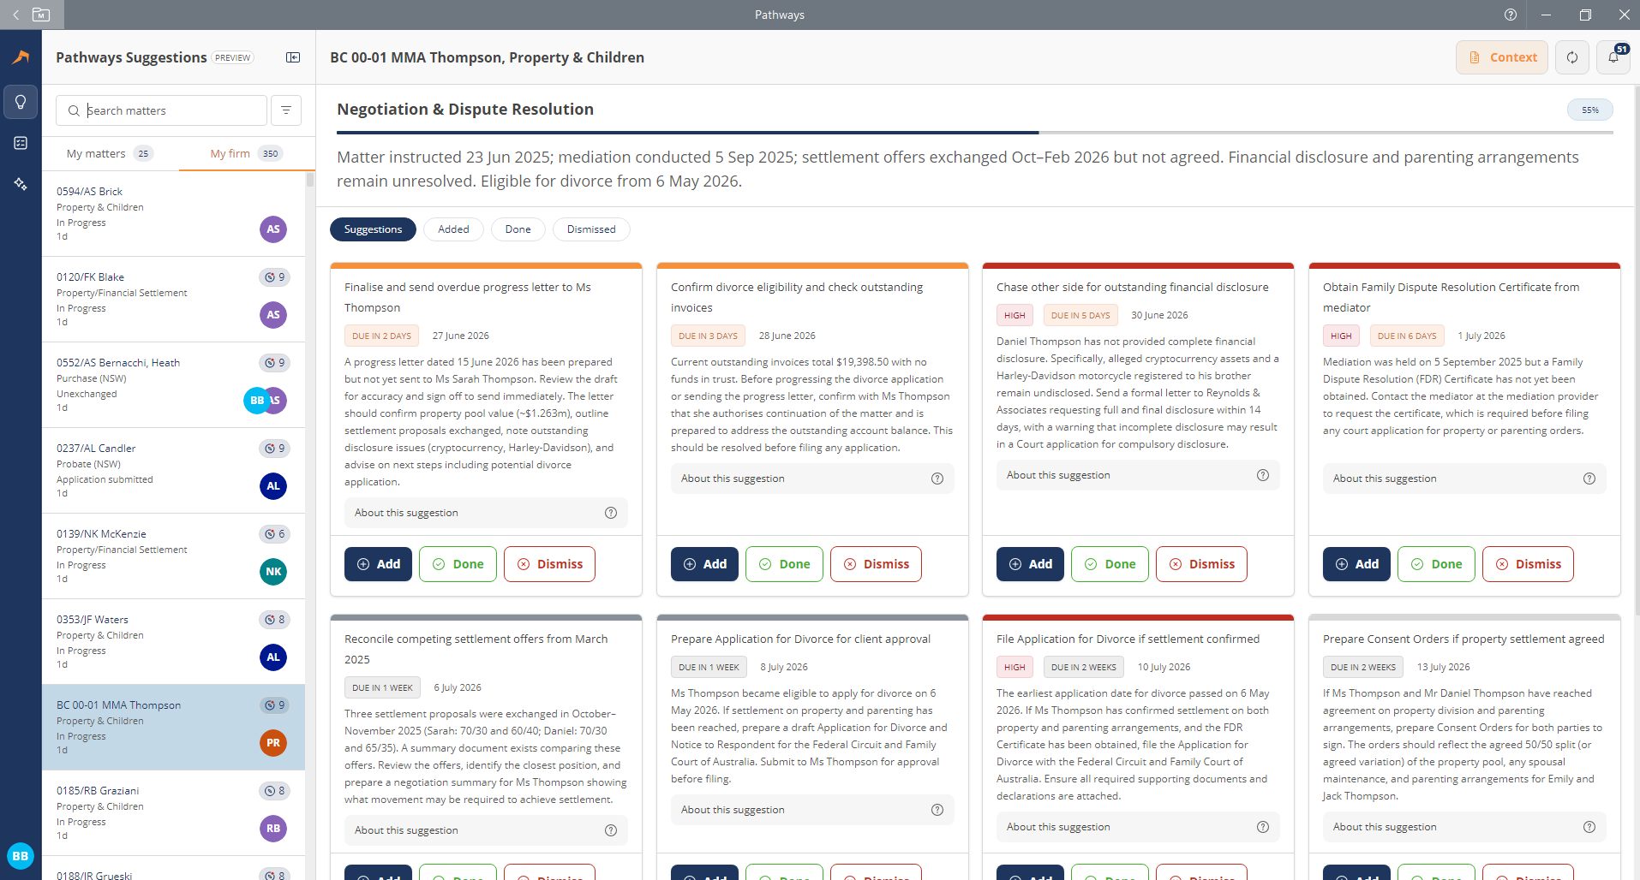
Task: Open notifications bell showing 51
Action: pyautogui.click(x=1613, y=57)
